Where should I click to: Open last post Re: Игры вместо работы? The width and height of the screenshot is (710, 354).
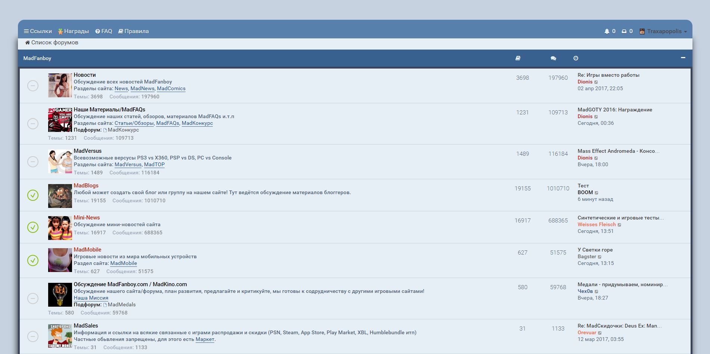pyautogui.click(x=608, y=75)
